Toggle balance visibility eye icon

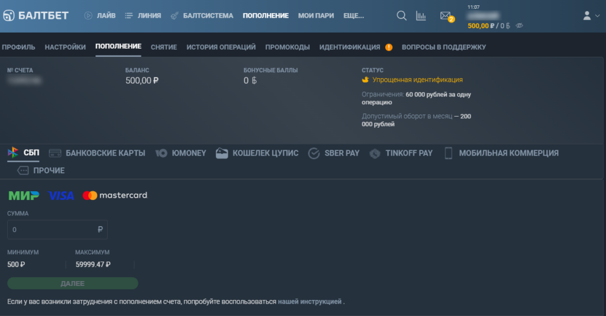coord(520,25)
